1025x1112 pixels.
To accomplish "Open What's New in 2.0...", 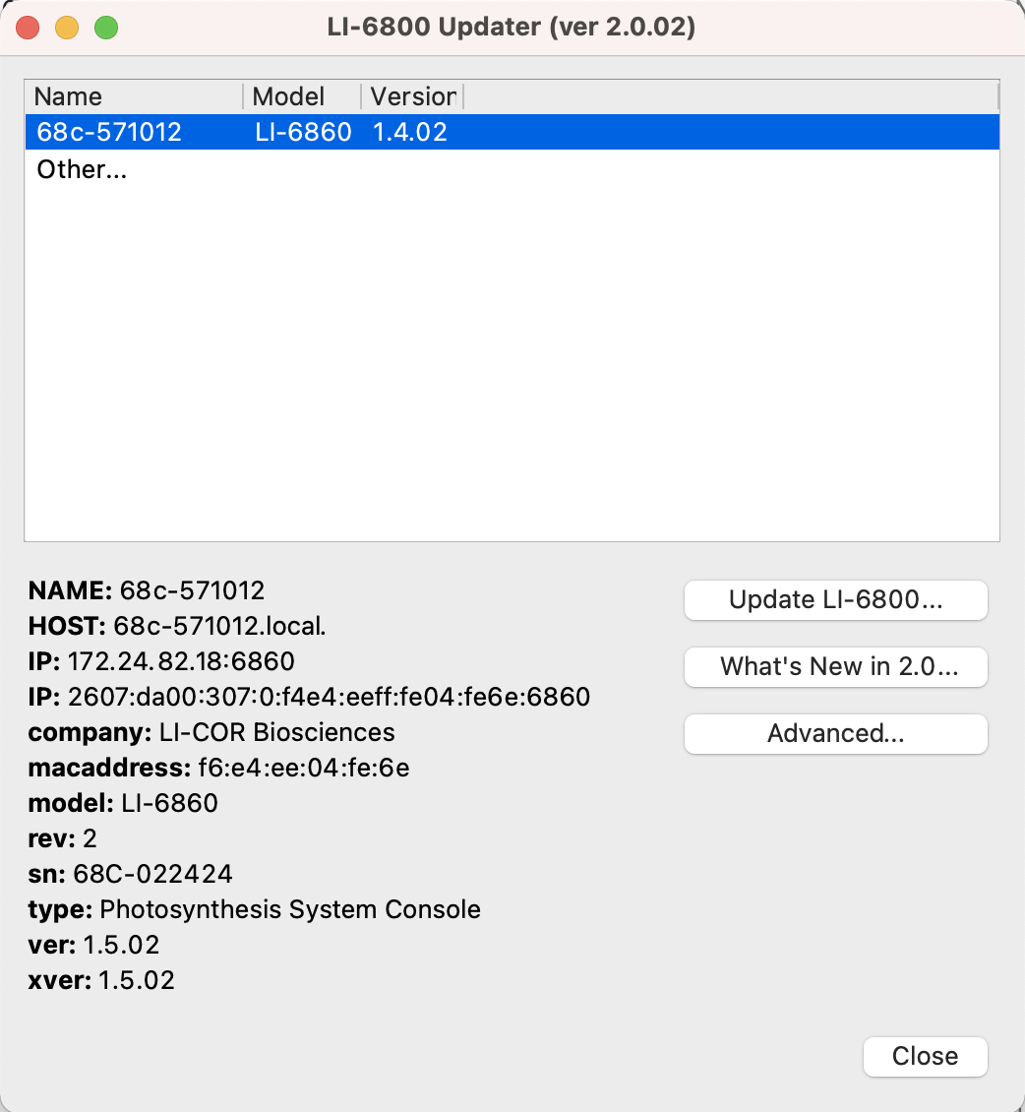I will point(835,666).
